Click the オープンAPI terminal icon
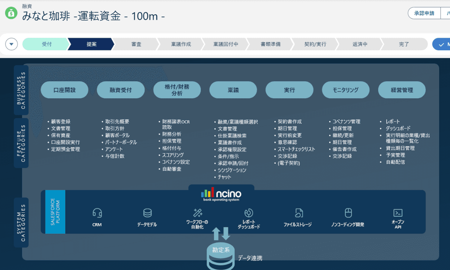 click(398, 213)
